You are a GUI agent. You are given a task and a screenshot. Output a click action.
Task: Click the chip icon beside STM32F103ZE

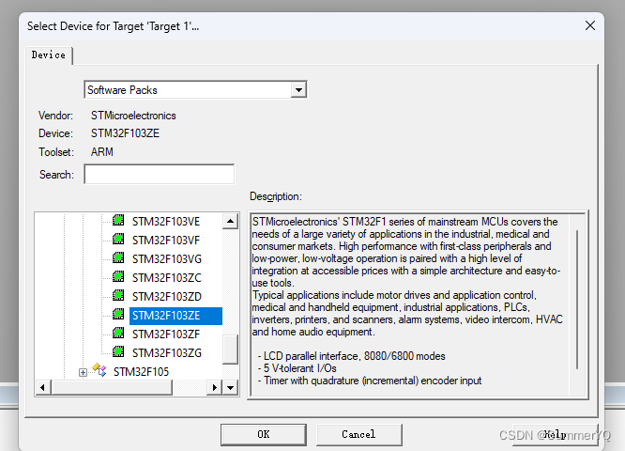pos(118,314)
